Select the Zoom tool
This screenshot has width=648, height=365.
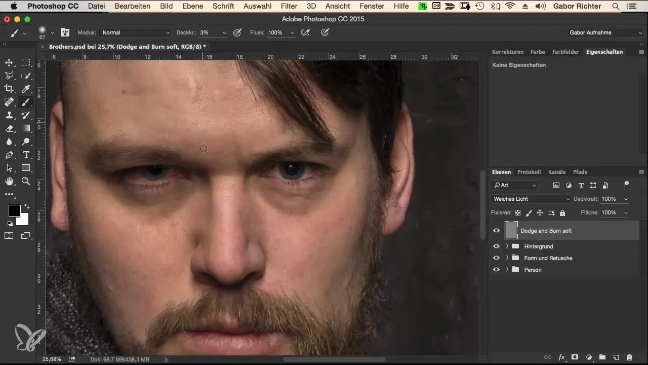pyautogui.click(x=26, y=181)
